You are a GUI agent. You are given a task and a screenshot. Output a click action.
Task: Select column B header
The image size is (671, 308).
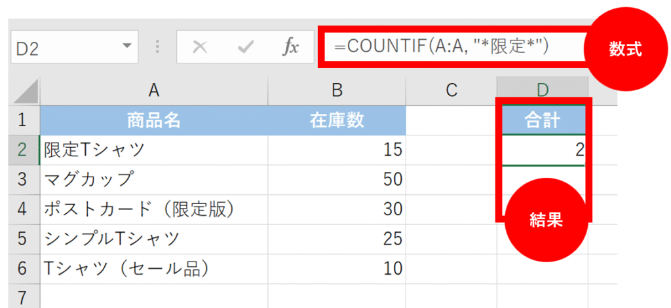[337, 91]
